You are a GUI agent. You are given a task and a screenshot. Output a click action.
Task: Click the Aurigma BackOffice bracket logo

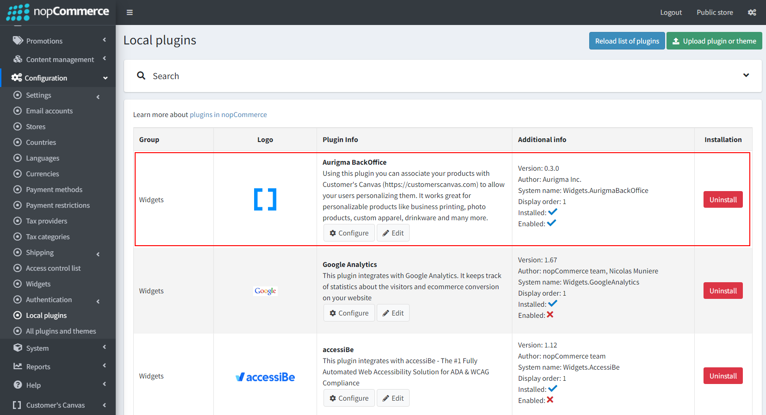coord(265,199)
